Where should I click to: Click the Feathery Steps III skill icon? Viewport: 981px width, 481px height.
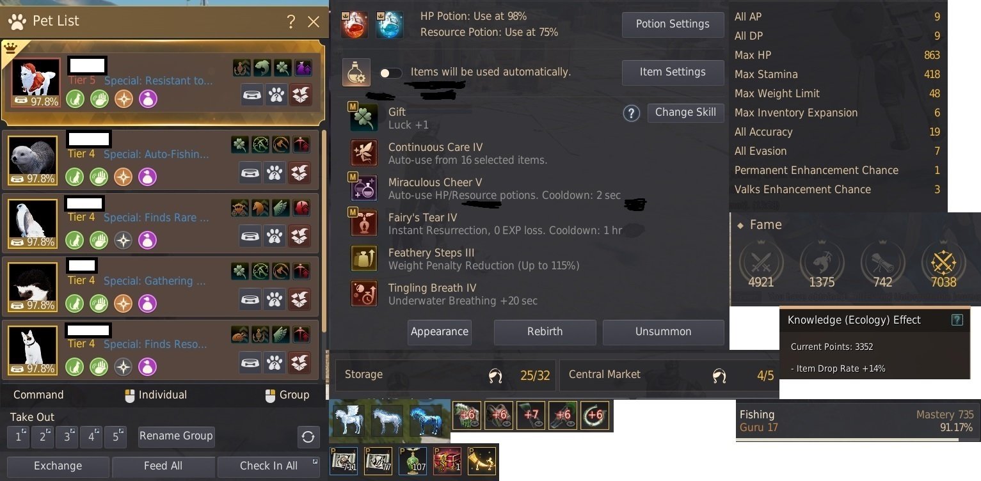pyautogui.click(x=363, y=258)
